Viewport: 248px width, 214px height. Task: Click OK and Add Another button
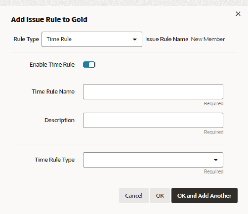pos(205,196)
